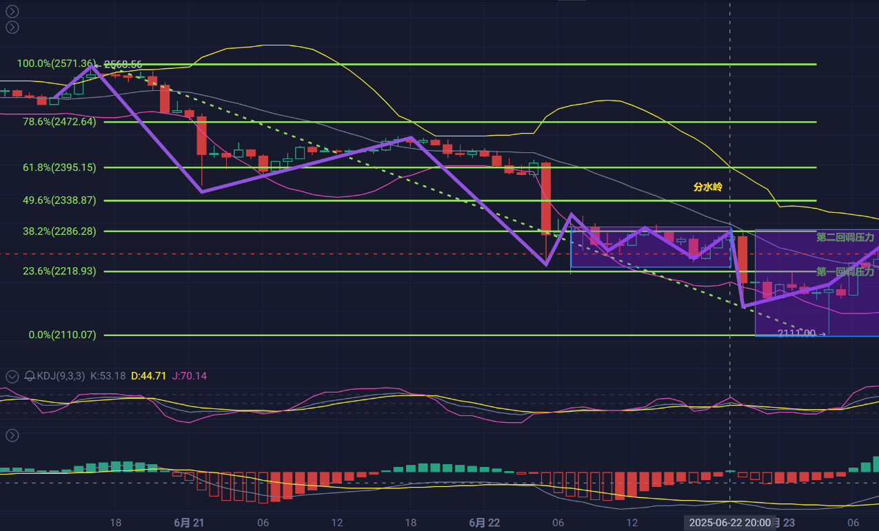This screenshot has height=531, width=879.
Task: Select the 61.8%(2395.15) Fibonacci label
Action: click(x=60, y=167)
